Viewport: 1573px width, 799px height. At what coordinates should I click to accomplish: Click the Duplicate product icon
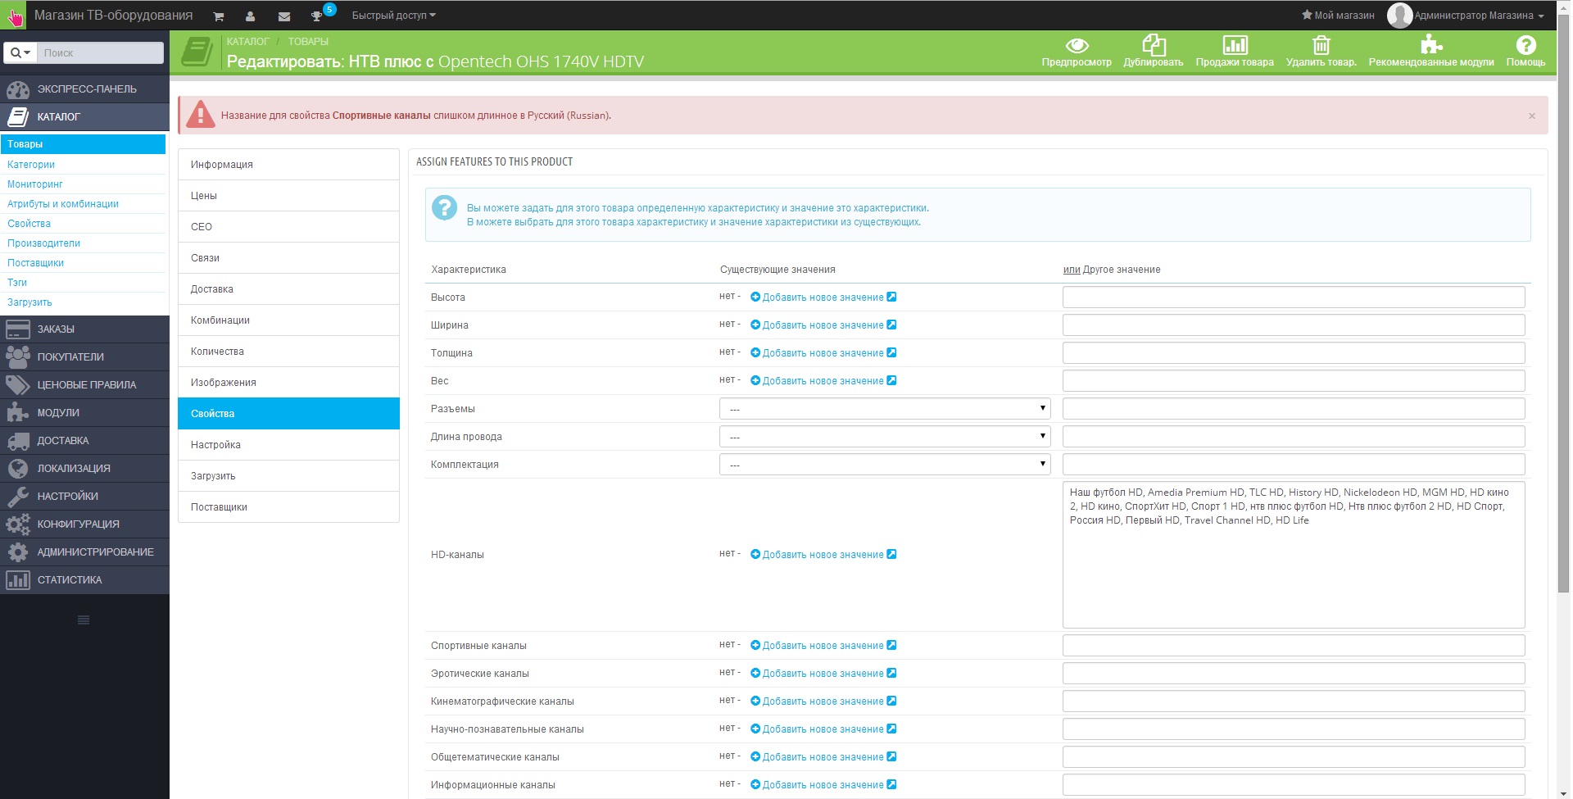coord(1154,45)
